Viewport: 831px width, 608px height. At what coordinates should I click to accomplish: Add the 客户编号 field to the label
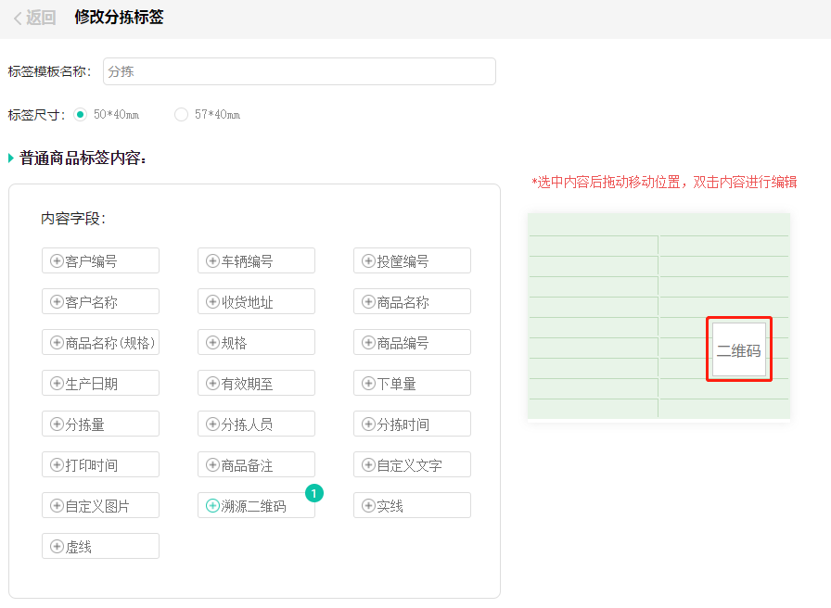100,260
